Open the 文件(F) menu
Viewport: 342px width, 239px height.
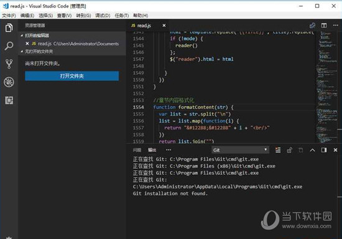(9, 16)
